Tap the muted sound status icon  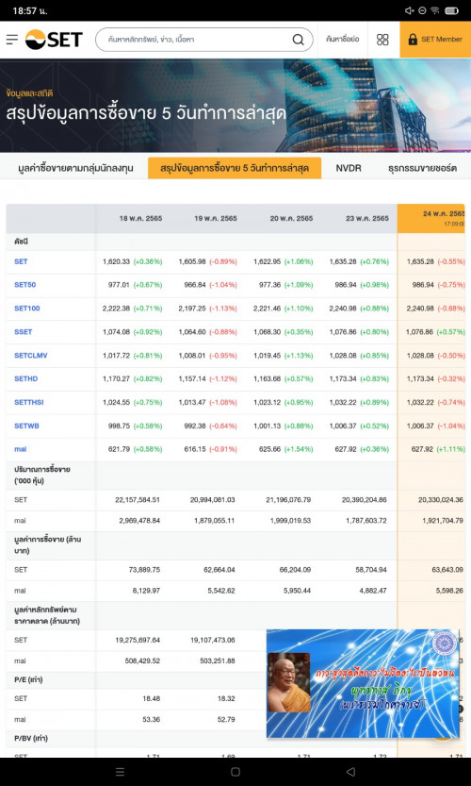[410, 10]
